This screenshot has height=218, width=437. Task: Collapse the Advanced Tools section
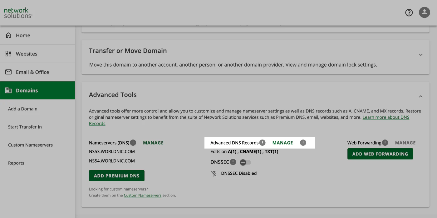(x=420, y=96)
